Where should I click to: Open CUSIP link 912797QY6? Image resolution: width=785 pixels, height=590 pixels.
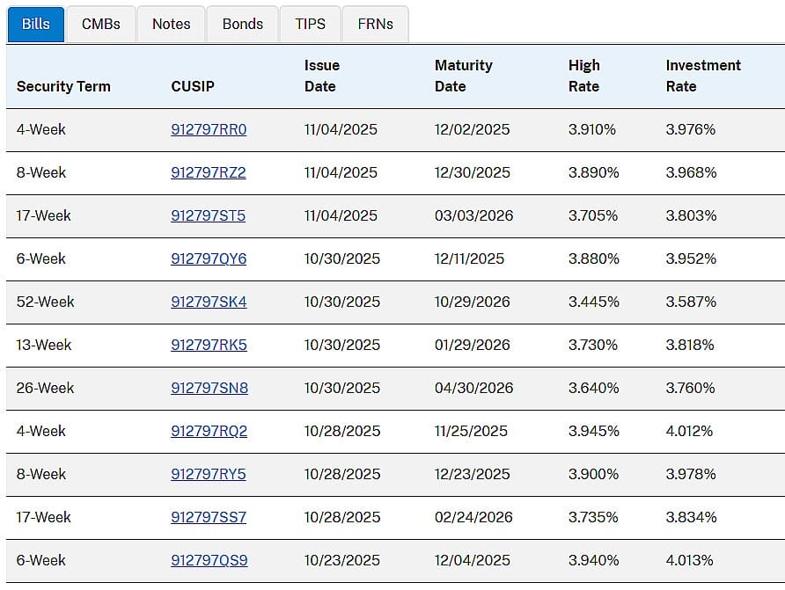click(x=209, y=259)
